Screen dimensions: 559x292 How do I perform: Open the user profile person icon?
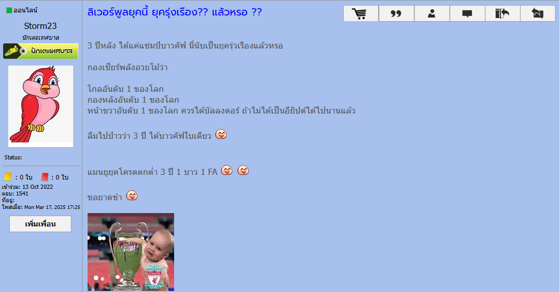pos(432,13)
